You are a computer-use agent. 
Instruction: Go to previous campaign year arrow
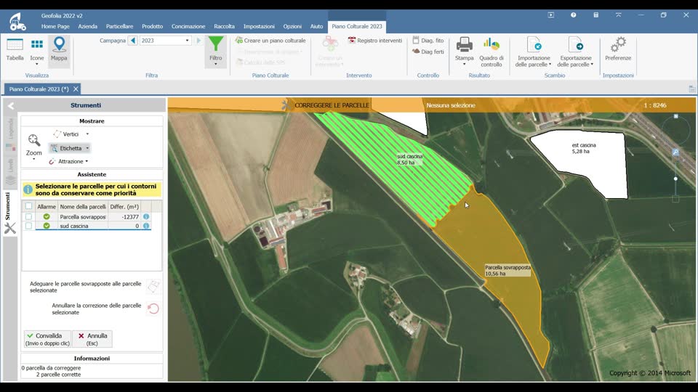pos(132,41)
